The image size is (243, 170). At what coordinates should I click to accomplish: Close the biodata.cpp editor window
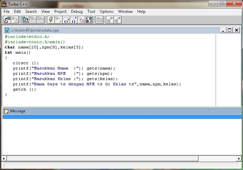point(236,30)
